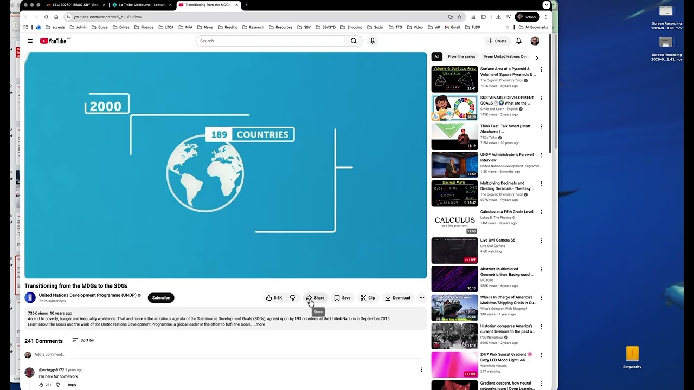The image size is (694, 390).
Task: Open the YouTube guide hamburger menu
Action: click(x=30, y=41)
